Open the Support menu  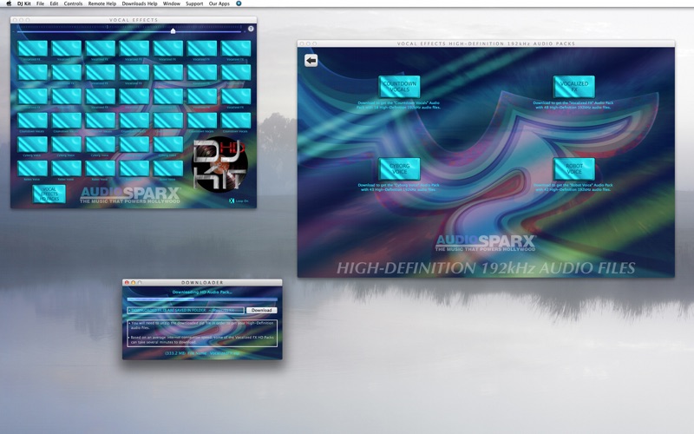coord(194,3)
